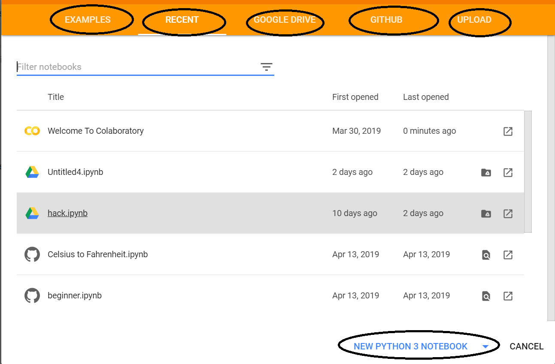
Task: Click open-in-new-tab icon for hack.ipynb
Action: pyautogui.click(x=508, y=214)
